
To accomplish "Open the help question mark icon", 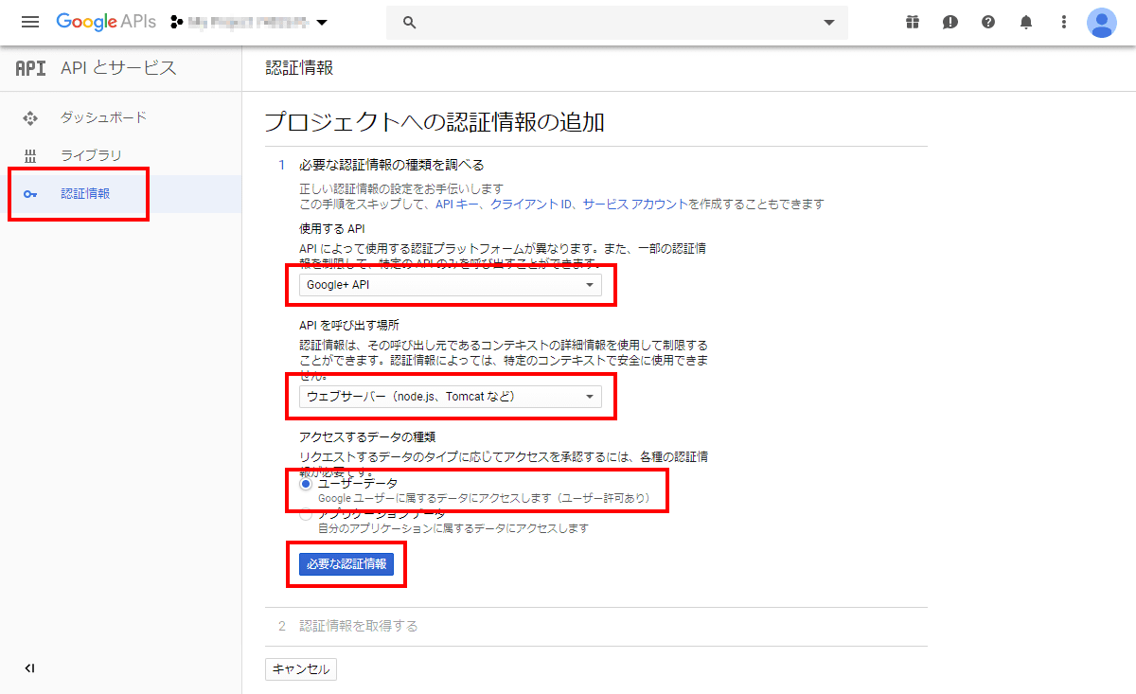I will click(x=988, y=22).
